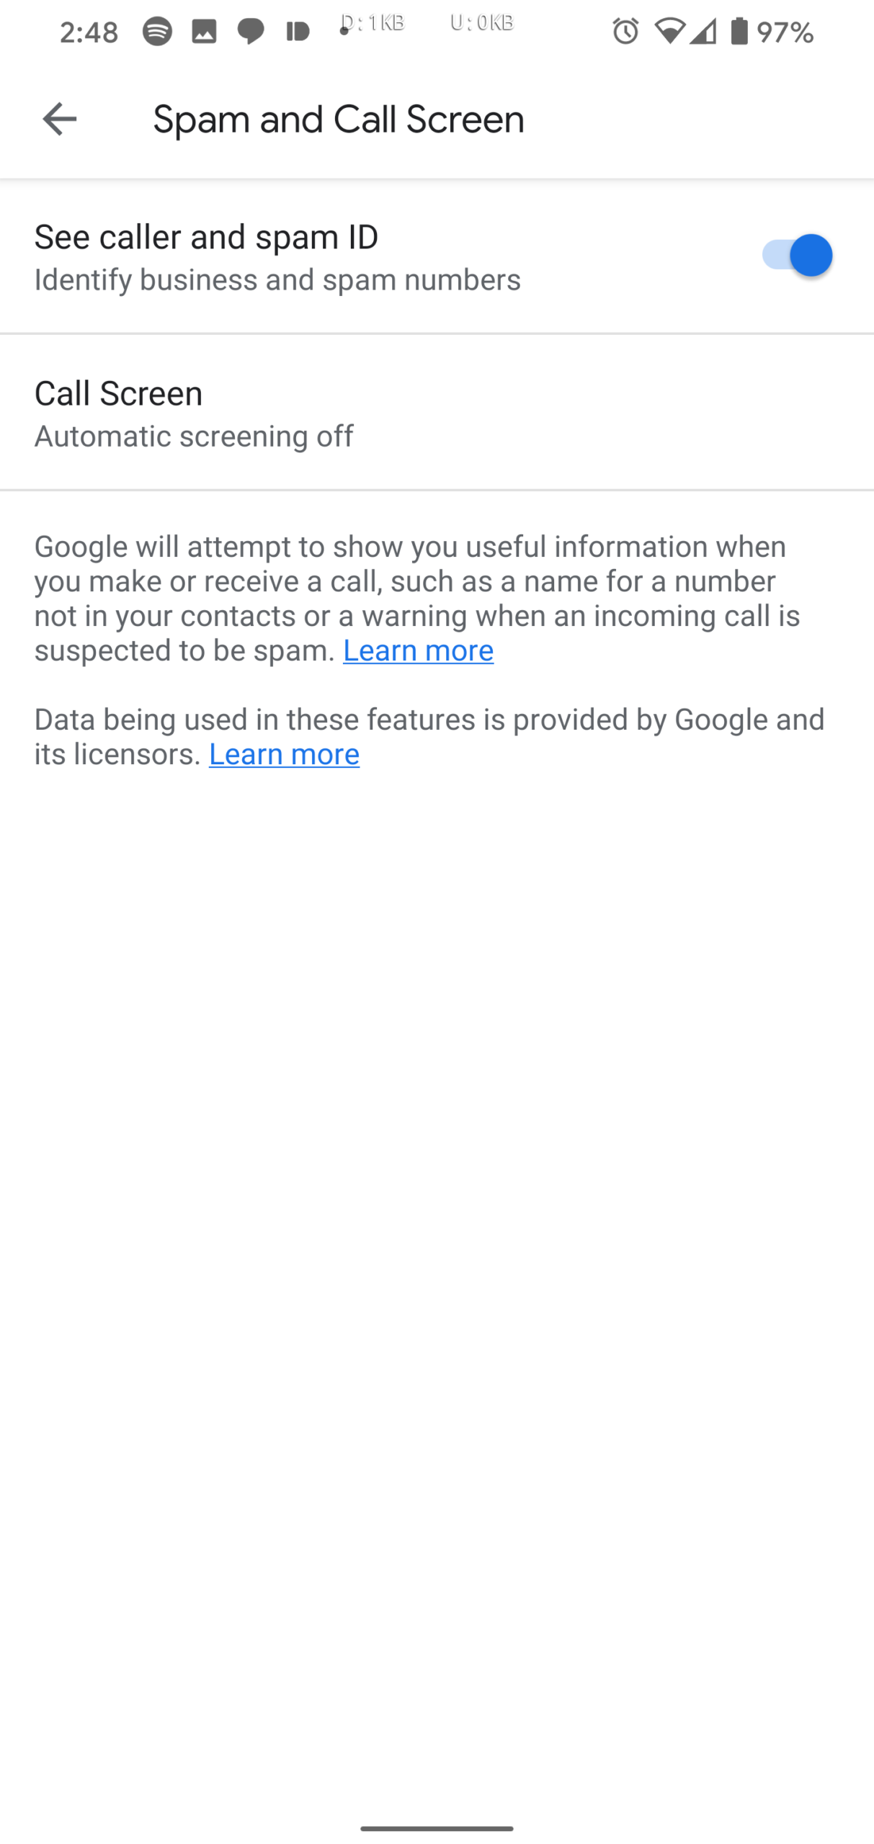874x1844 pixels.
Task: Open Learn more about caller information
Action: click(x=417, y=650)
